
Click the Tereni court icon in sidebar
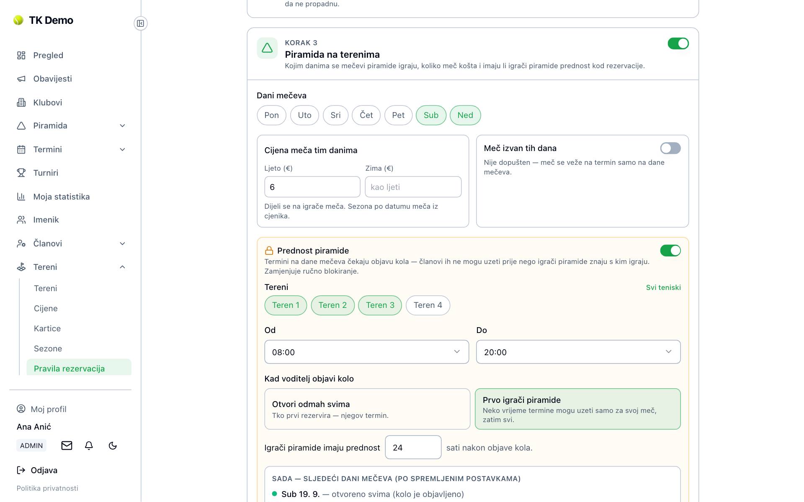[x=21, y=267]
